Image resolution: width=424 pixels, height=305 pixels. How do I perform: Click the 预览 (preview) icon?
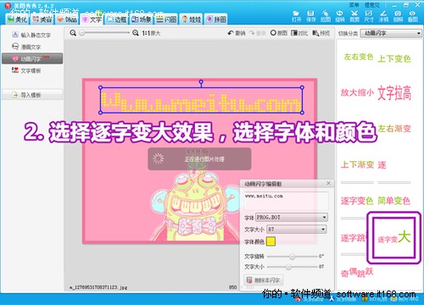coord(321,33)
